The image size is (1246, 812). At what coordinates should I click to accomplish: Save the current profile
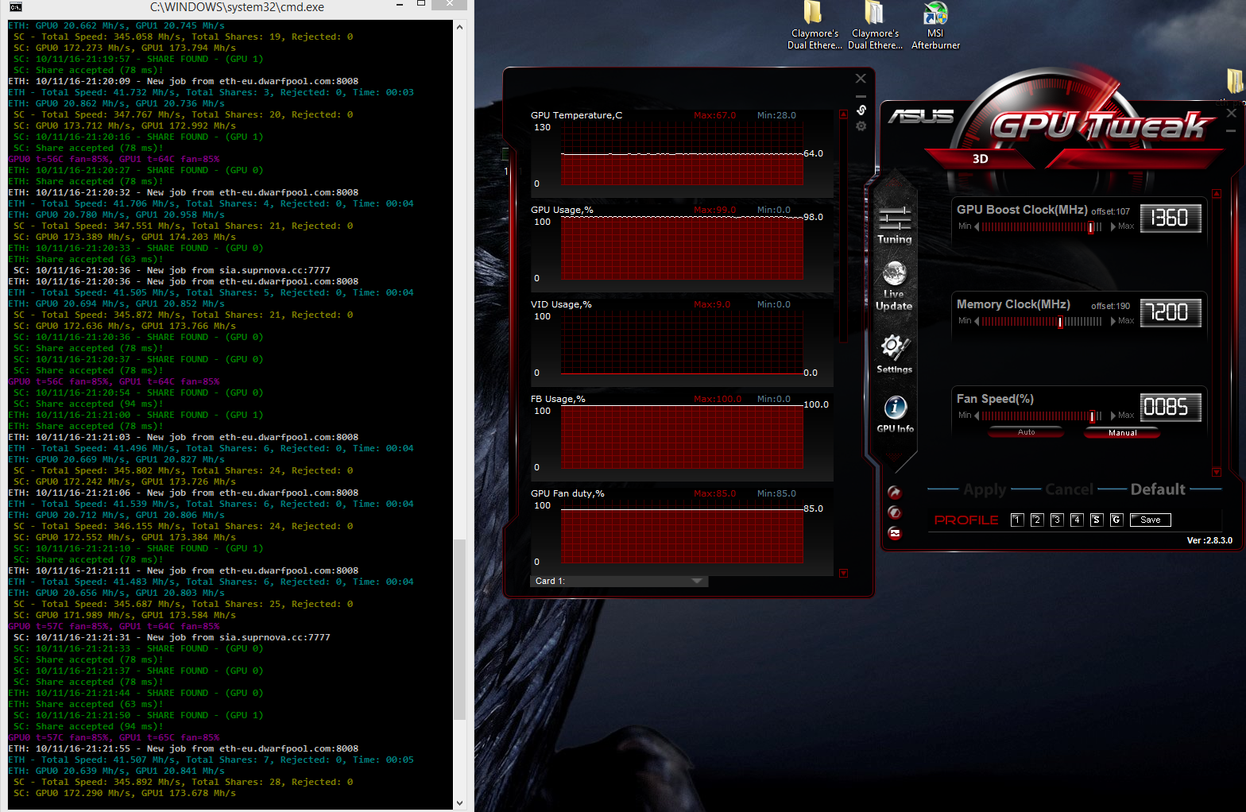click(1150, 520)
